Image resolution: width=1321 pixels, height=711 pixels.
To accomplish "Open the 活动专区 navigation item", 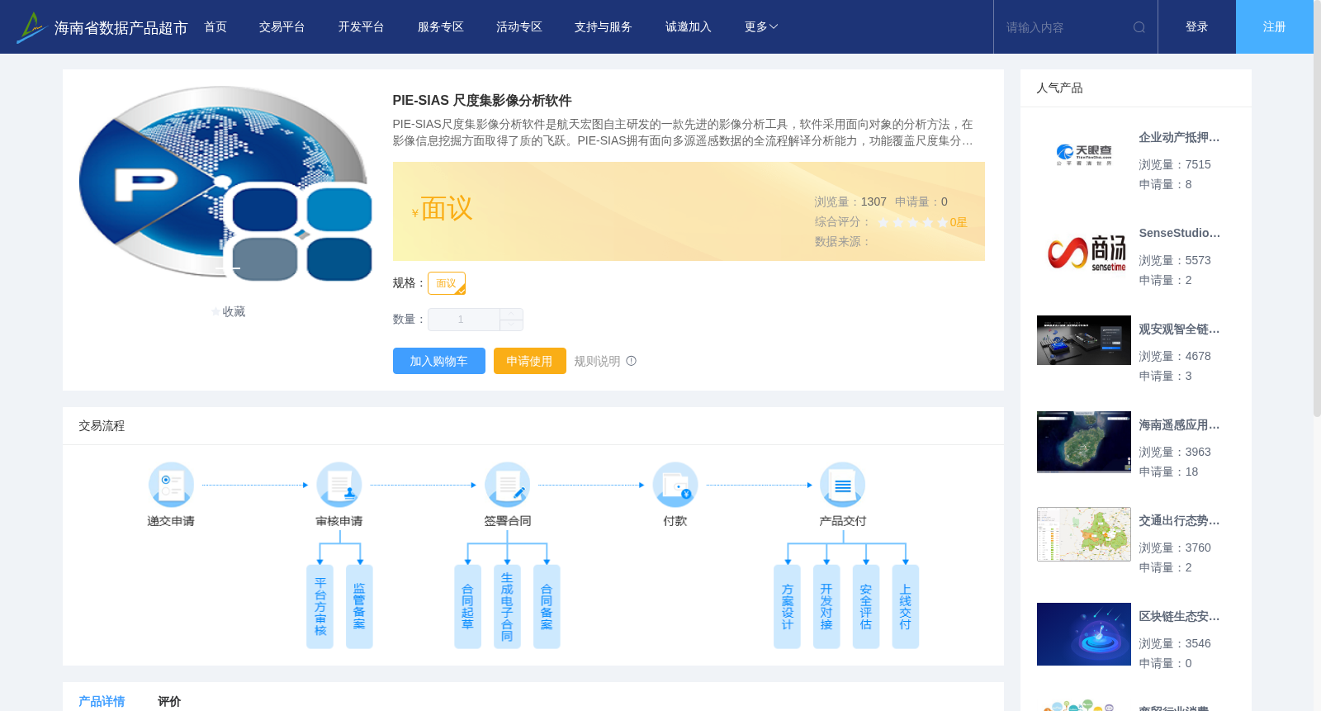I will (519, 27).
